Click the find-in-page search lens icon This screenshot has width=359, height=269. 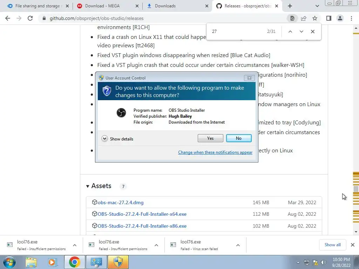(292, 18)
